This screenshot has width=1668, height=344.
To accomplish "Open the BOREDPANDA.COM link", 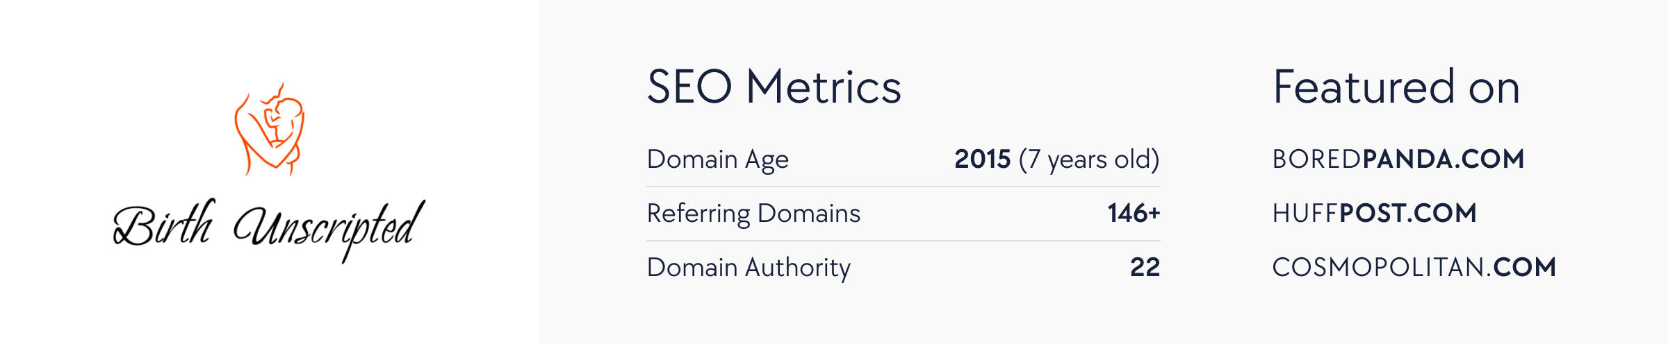I will pyautogui.click(x=1398, y=160).
